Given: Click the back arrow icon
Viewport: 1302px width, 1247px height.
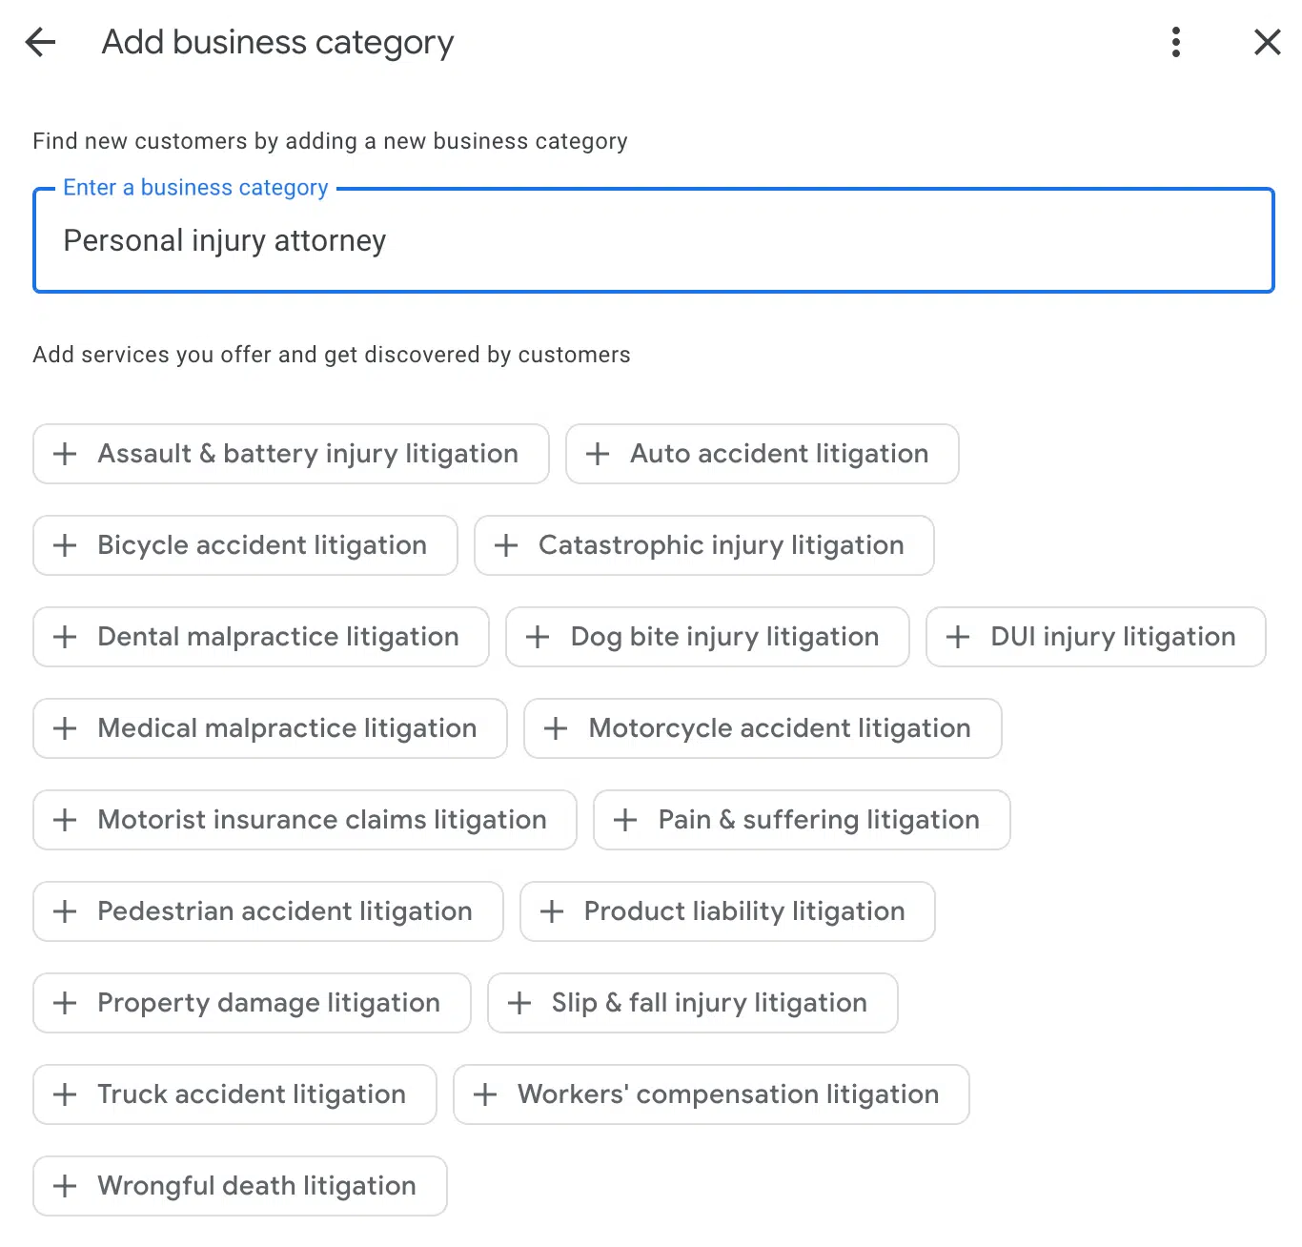Looking at the screenshot, I should [x=40, y=42].
